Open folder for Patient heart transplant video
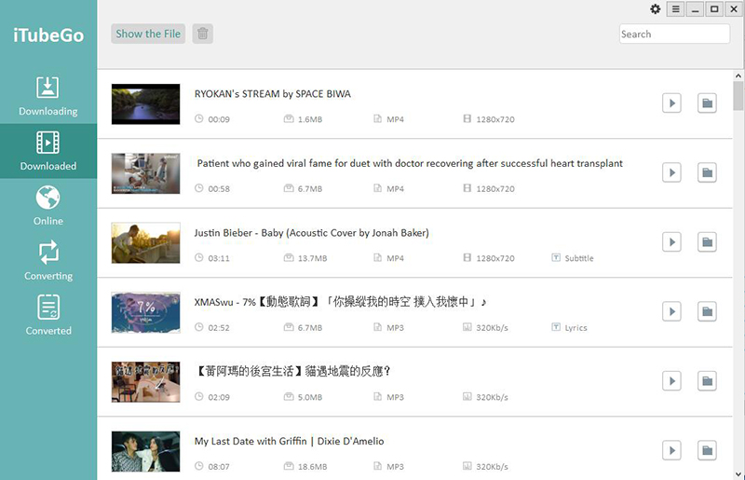This screenshot has height=480, width=745. tap(707, 172)
